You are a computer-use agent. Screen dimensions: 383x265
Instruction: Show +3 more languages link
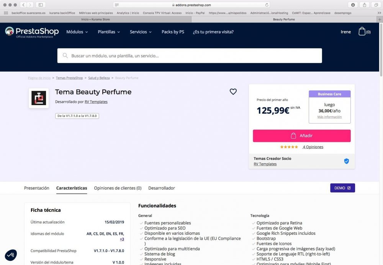point(122,239)
